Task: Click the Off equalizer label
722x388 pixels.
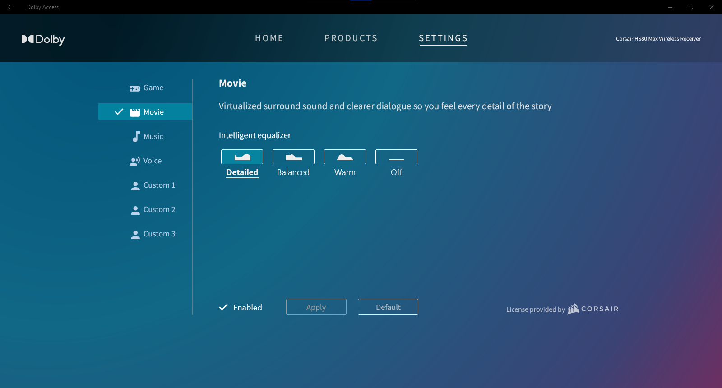Action: [x=396, y=172]
